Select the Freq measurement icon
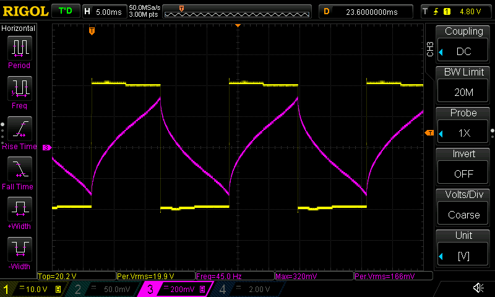 [x=20, y=88]
